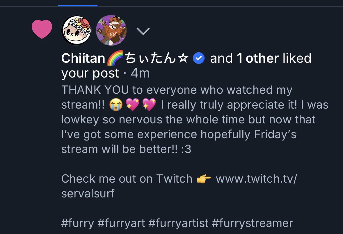Click the pink heart like icon
343x234 pixels.
(x=42, y=29)
